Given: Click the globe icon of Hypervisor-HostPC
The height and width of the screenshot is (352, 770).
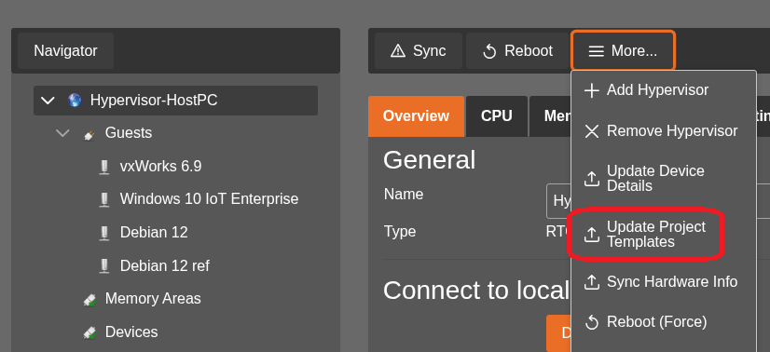Looking at the screenshot, I should (x=75, y=101).
